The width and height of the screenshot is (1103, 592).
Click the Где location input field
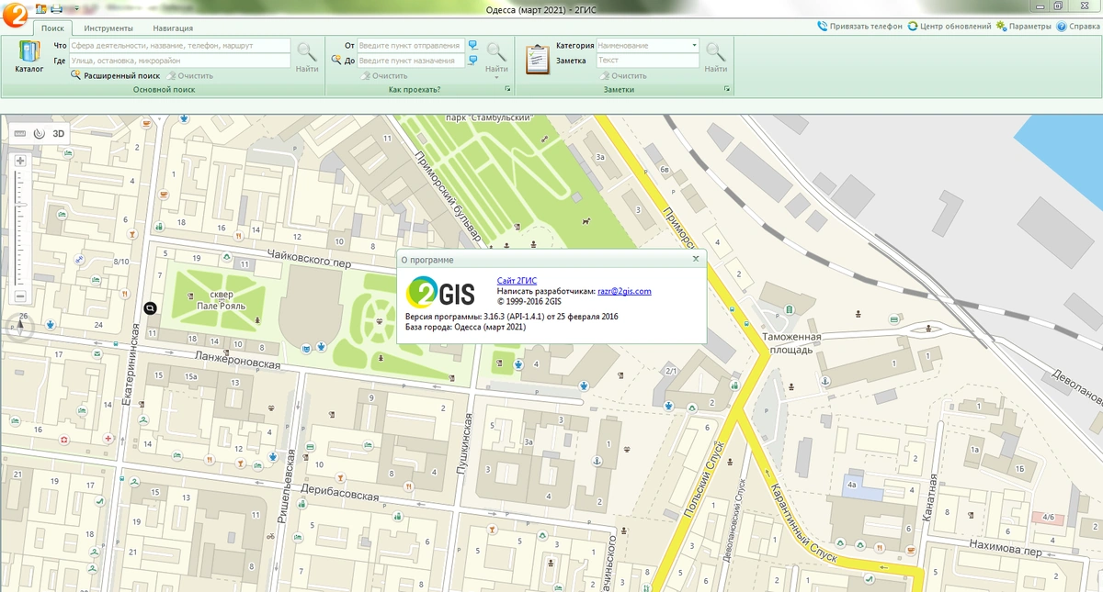coord(179,61)
